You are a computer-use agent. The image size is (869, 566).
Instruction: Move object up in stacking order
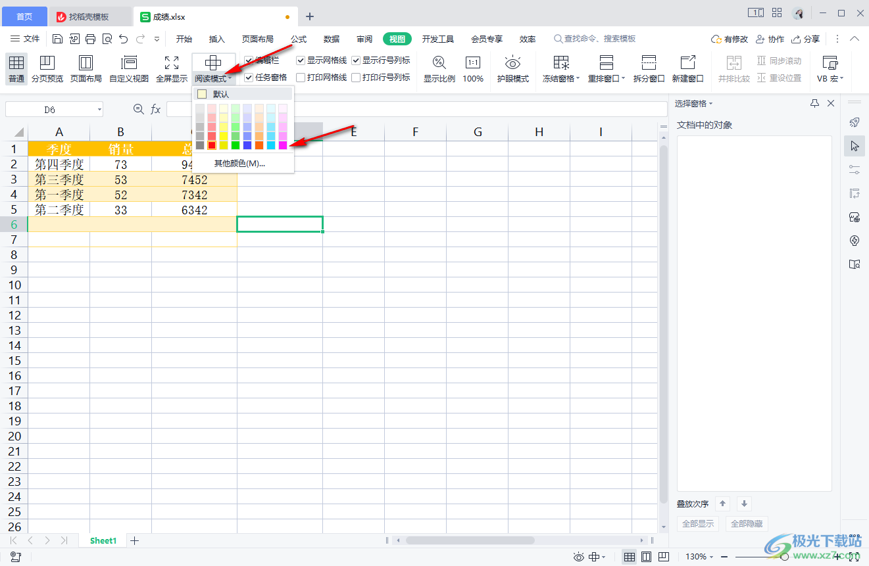click(x=723, y=504)
